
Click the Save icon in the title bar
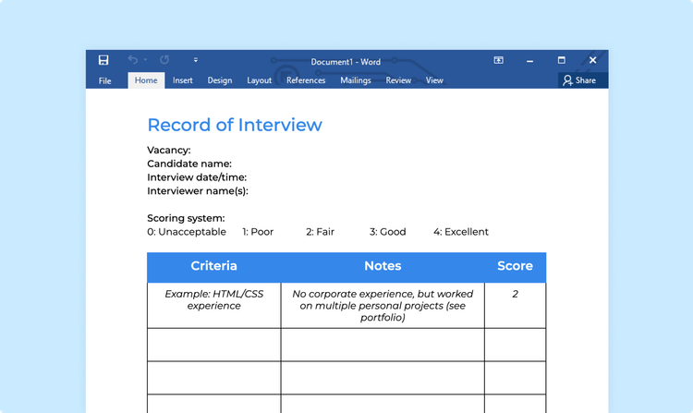coord(103,60)
